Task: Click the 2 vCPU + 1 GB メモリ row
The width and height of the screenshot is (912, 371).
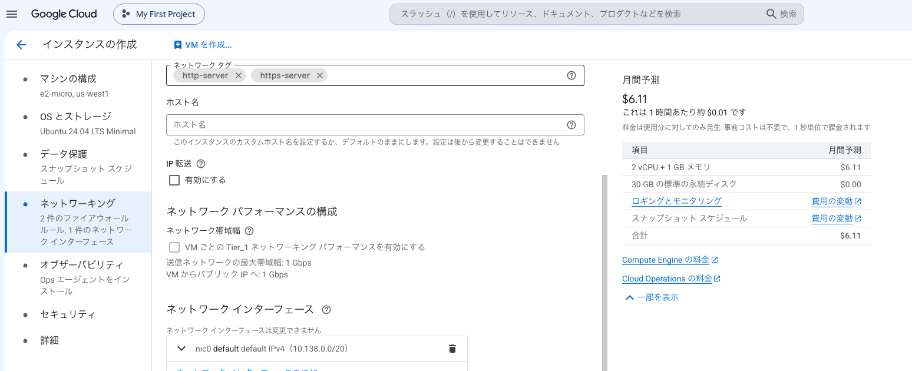Action: [x=746, y=167]
